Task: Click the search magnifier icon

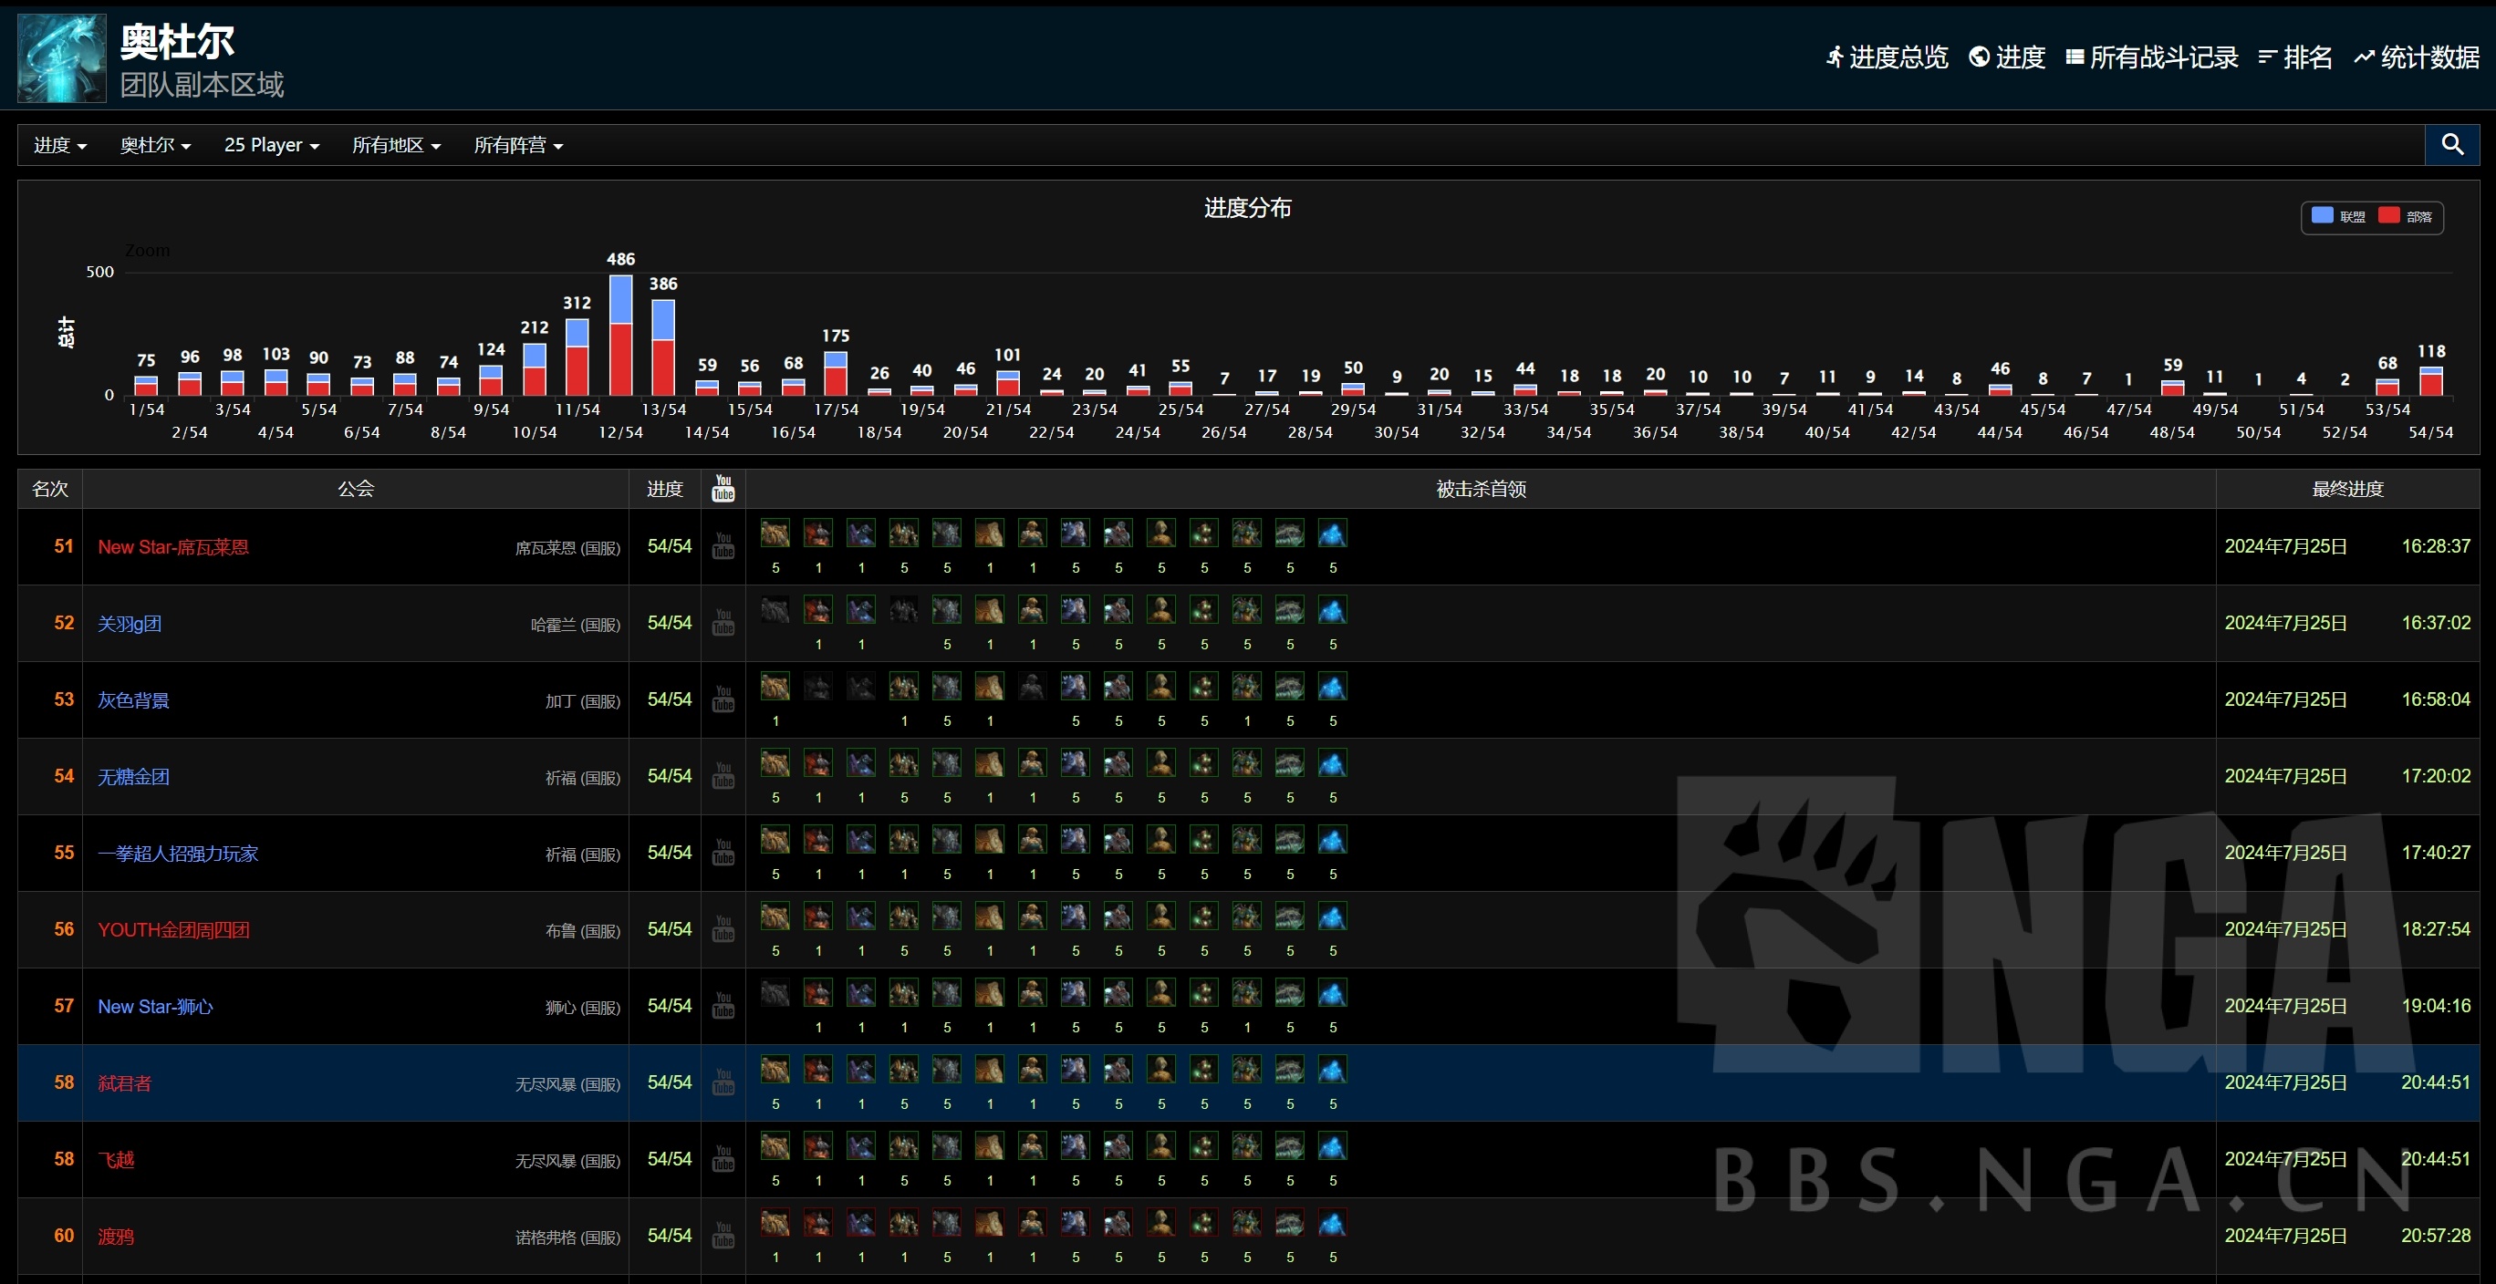Action: (x=2451, y=144)
